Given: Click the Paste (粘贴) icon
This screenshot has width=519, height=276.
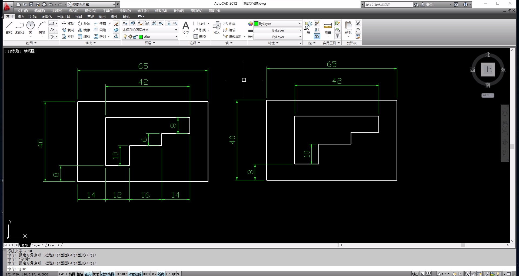Looking at the screenshot, I should pos(348,28).
